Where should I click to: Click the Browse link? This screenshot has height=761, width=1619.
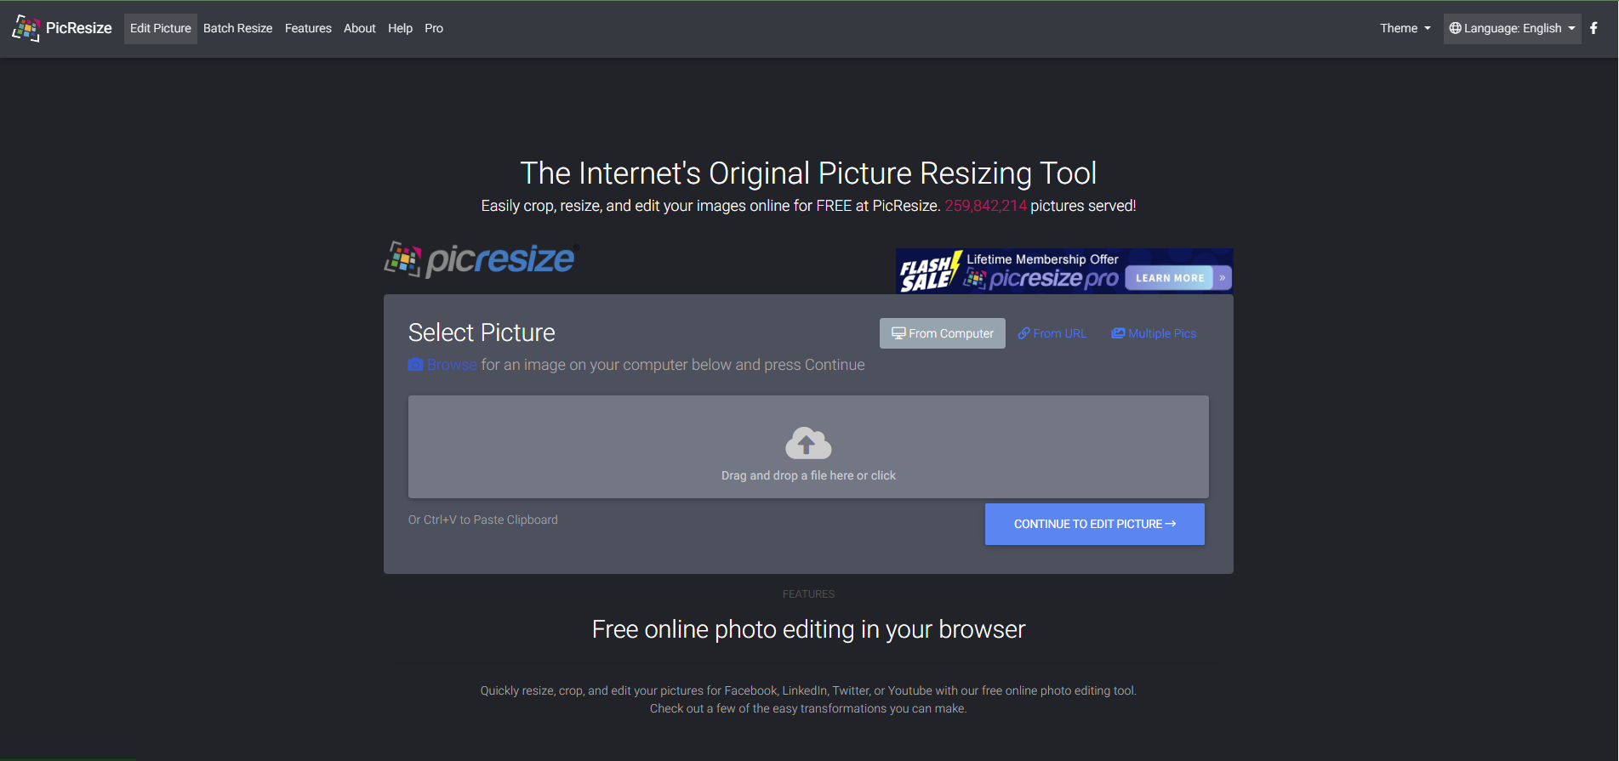click(x=452, y=365)
